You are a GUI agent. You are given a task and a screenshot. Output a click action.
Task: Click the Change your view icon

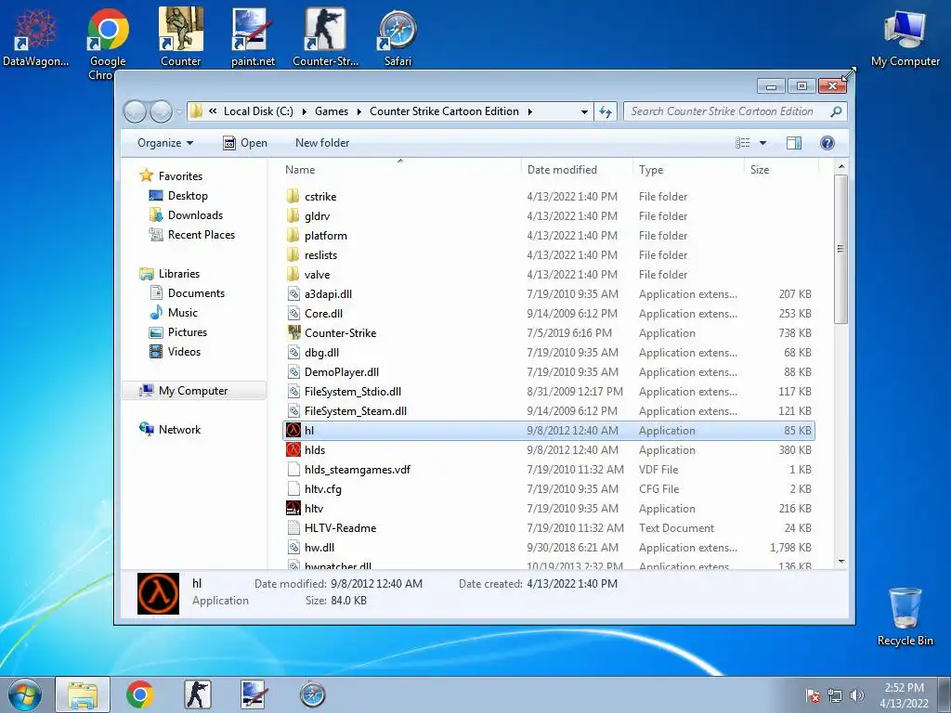click(742, 142)
